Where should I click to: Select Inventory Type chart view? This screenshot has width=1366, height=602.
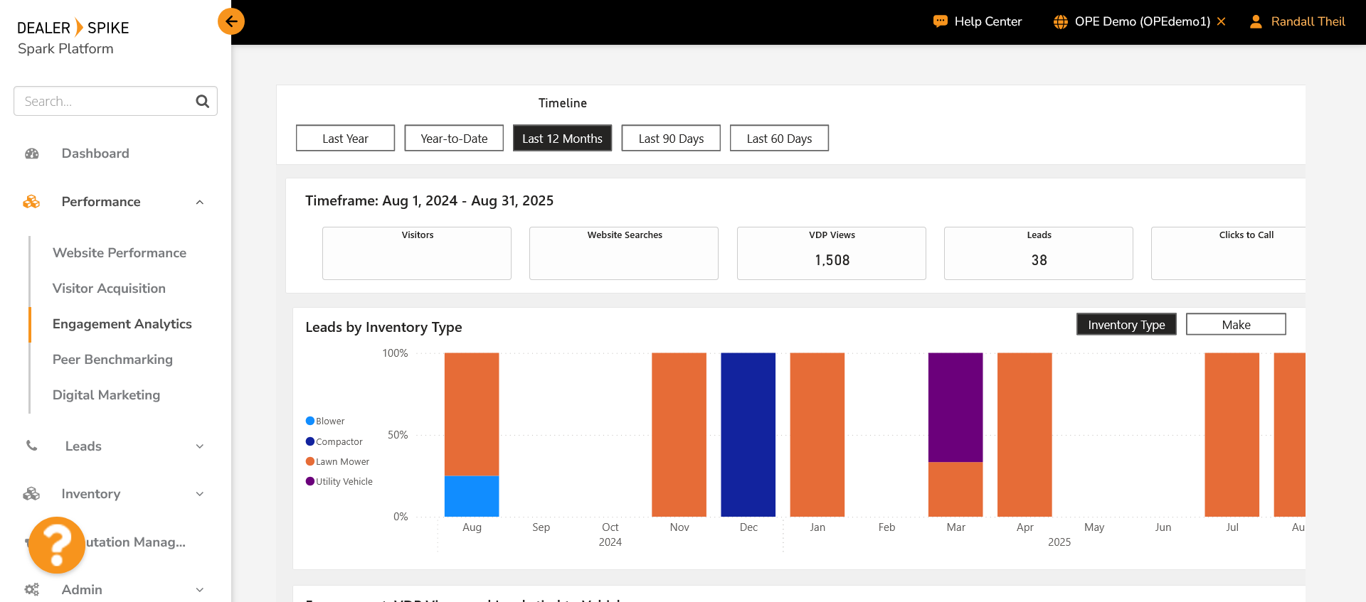point(1126,324)
